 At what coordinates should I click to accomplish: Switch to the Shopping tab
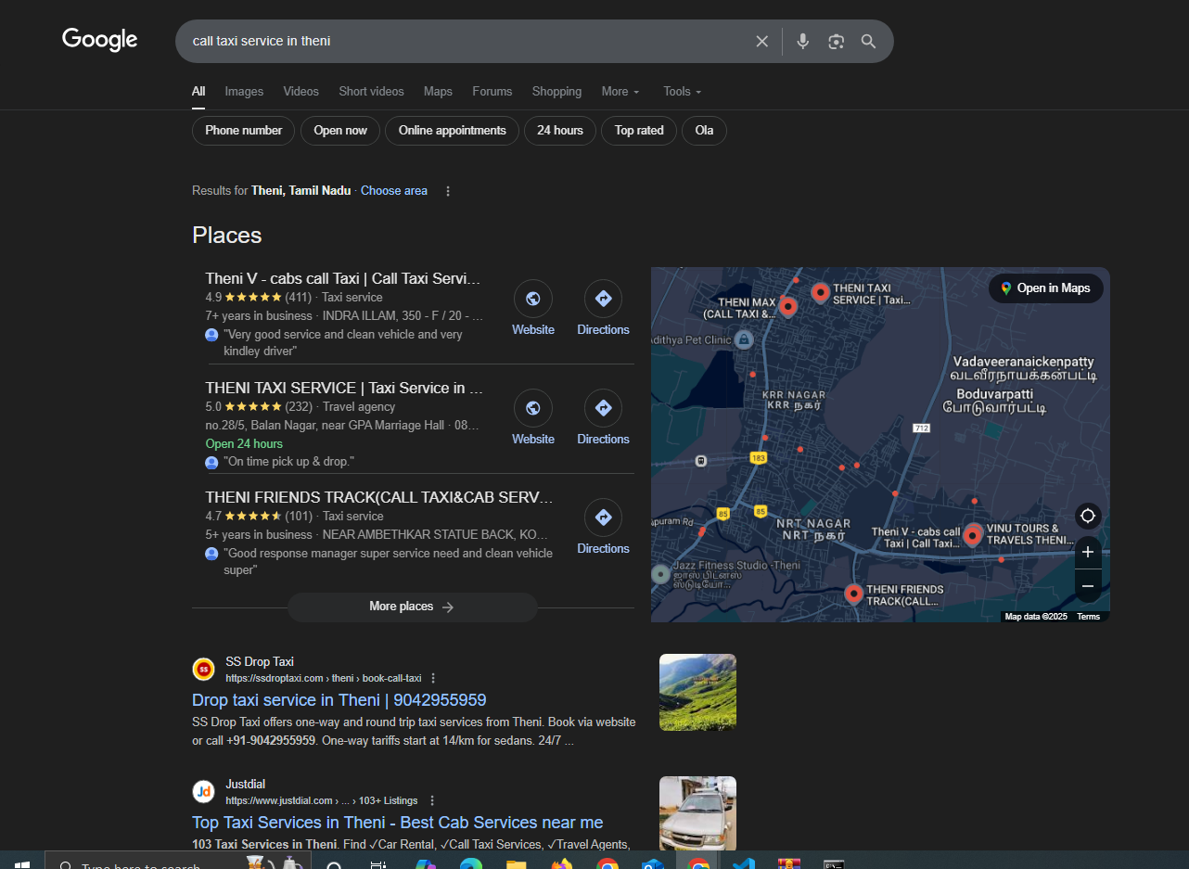556,92
